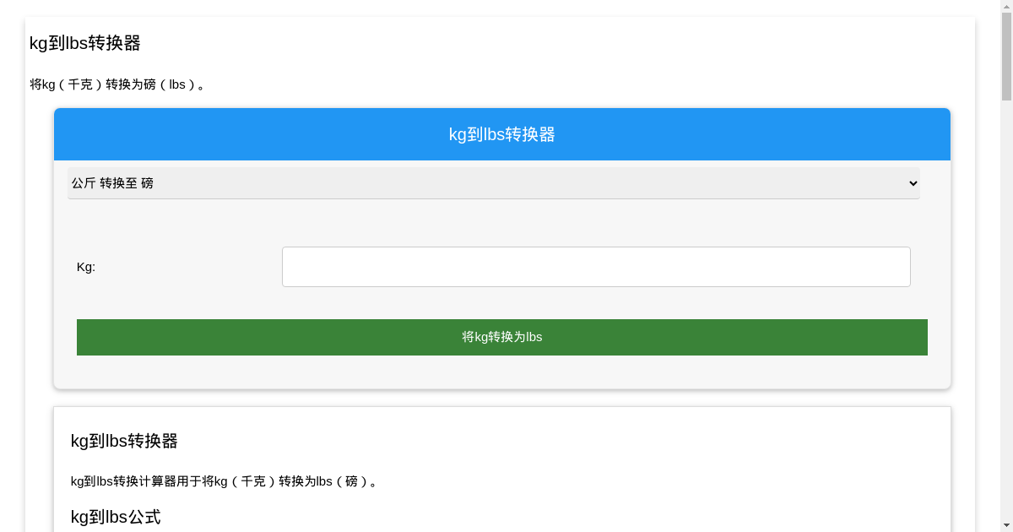Click the "kg到lbs公式" section heading

tap(116, 517)
